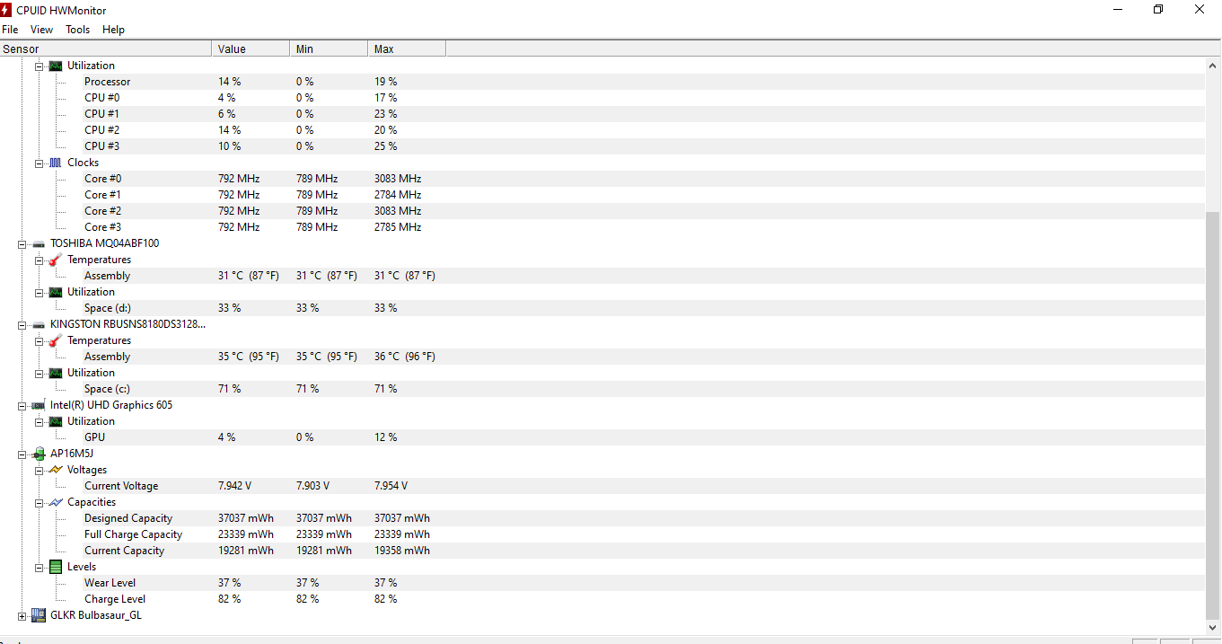
Task: Collapse the AP16M5J battery node
Action: tap(22, 454)
